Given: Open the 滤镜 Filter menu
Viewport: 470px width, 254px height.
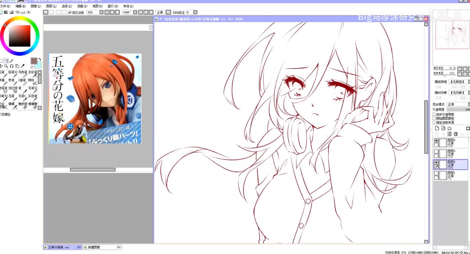Looking at the screenshot, I should tap(82, 6).
